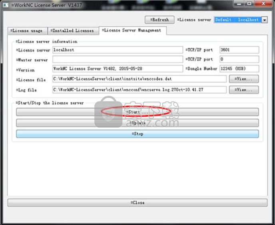275x225 pixels.
Task: Minimize the WorkNC License Server window
Action: 239,4
